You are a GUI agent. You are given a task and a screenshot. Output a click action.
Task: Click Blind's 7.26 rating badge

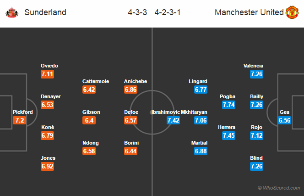click(x=256, y=167)
